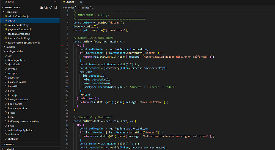
Task: Collapse the node_modules folder
Action: (x=15, y=51)
